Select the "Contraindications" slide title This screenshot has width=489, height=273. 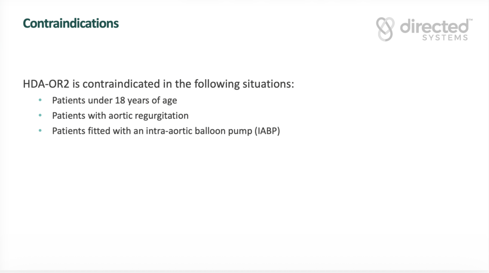pos(71,23)
